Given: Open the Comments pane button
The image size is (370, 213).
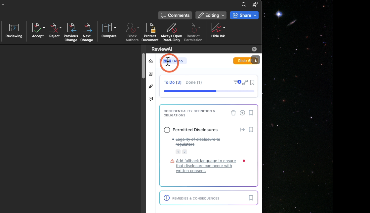Looking at the screenshot, I should pos(175,15).
